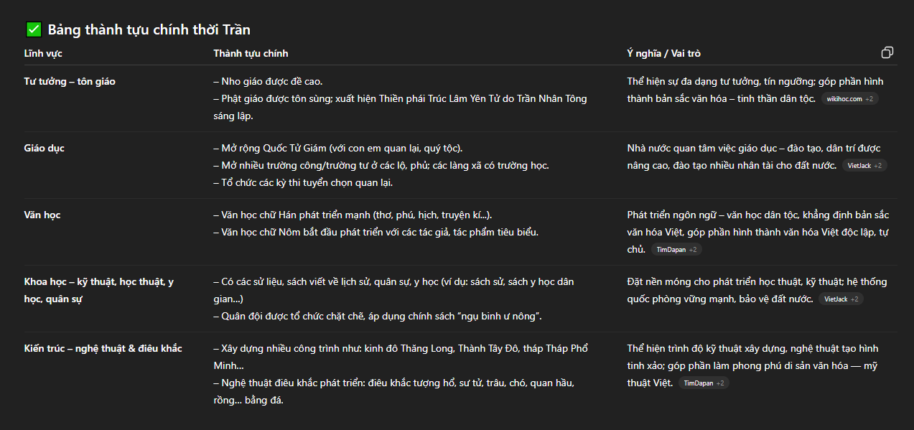The image size is (914, 430).
Task: Click the Lĩnh vực column header
Action: (x=43, y=53)
